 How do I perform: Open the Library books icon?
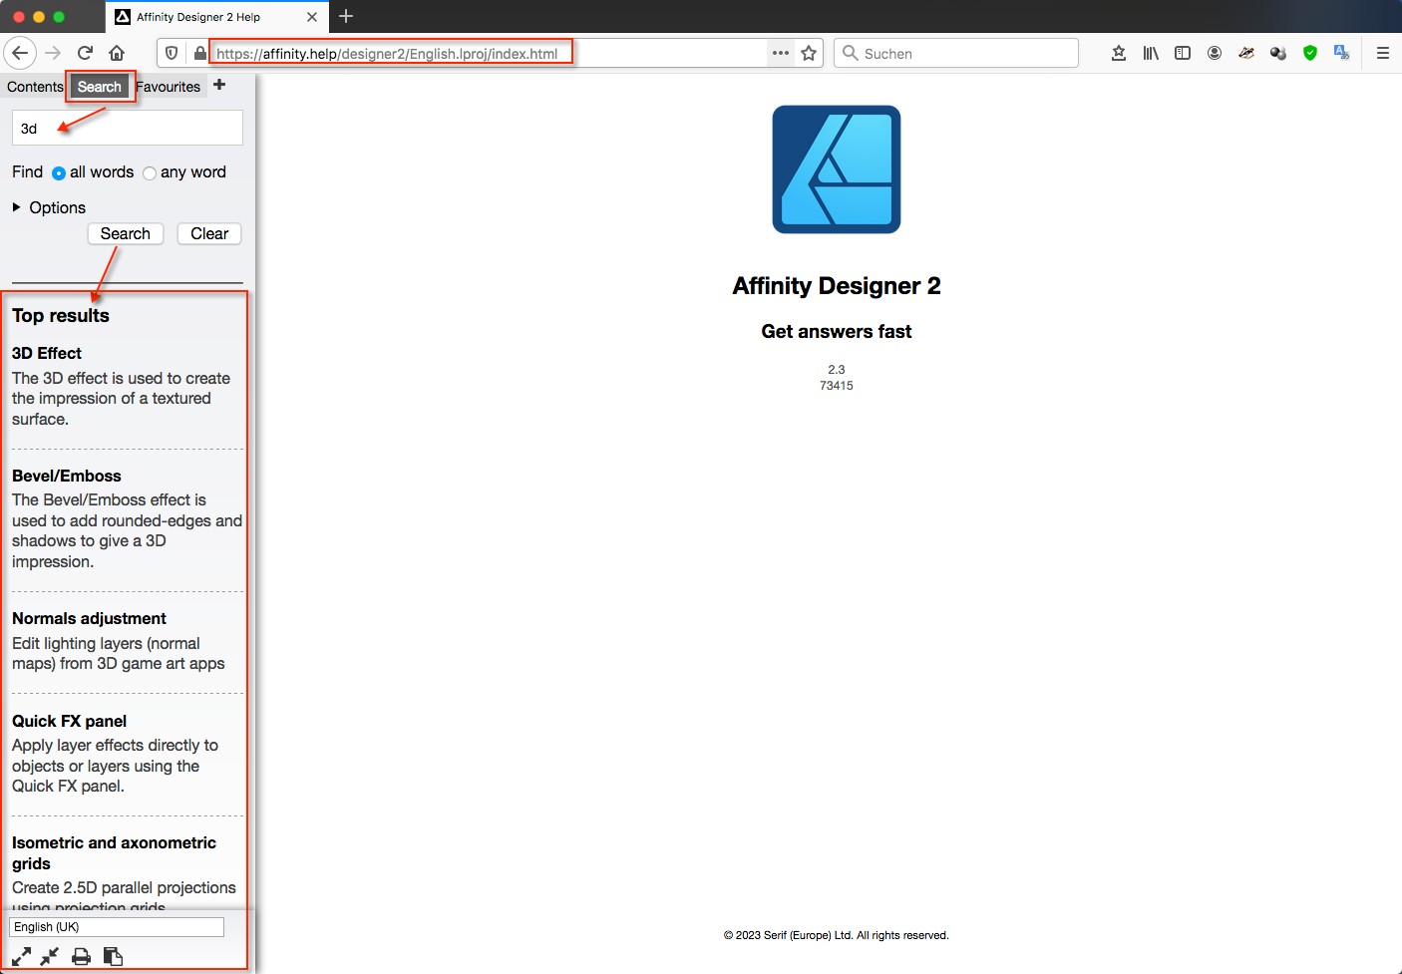[1151, 53]
